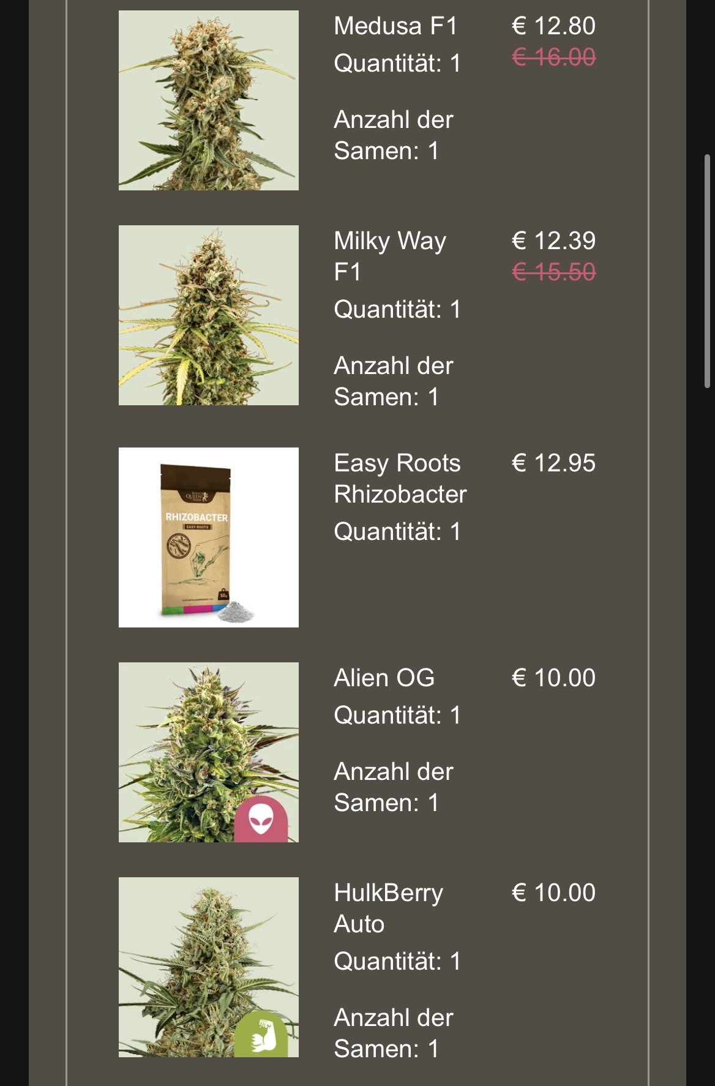
Task: Click the Alien OG price € 10.00
Action: [x=553, y=678]
